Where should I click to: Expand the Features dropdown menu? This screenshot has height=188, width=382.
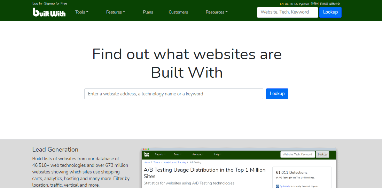point(116,12)
